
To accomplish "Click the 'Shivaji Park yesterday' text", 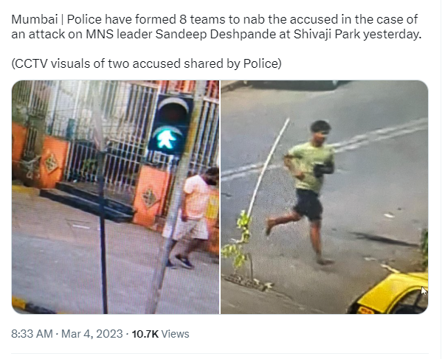I will pyautogui.click(x=358, y=35).
